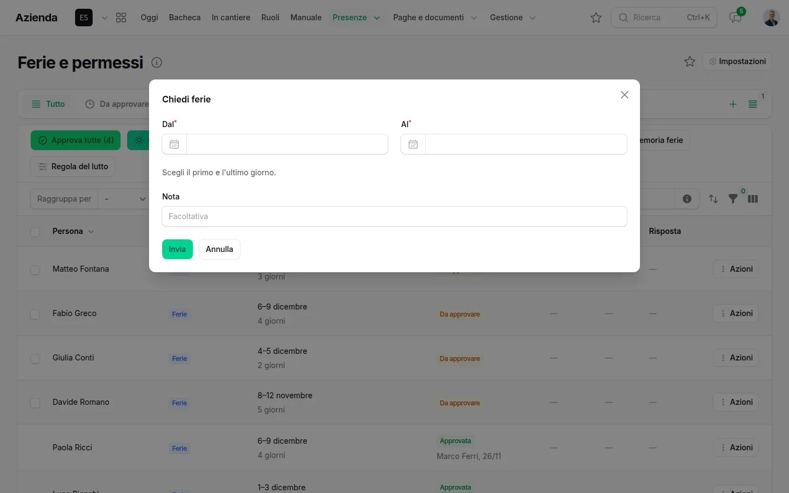Click the ES company badge
Viewport: 789px width, 493px height.
pyautogui.click(x=84, y=18)
